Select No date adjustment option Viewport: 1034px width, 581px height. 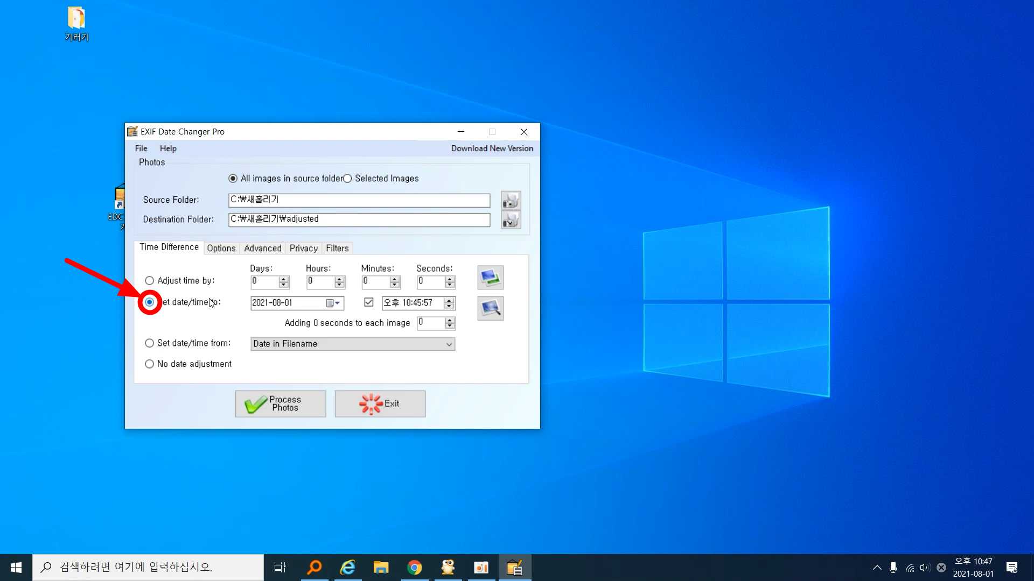pos(150,364)
